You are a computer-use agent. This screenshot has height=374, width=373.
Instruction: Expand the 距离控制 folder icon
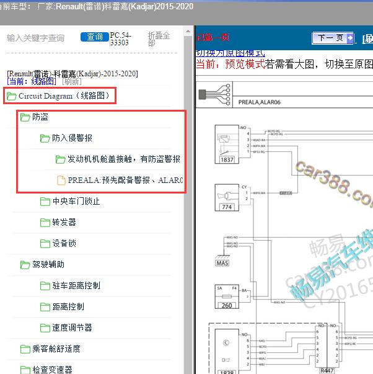45,307
